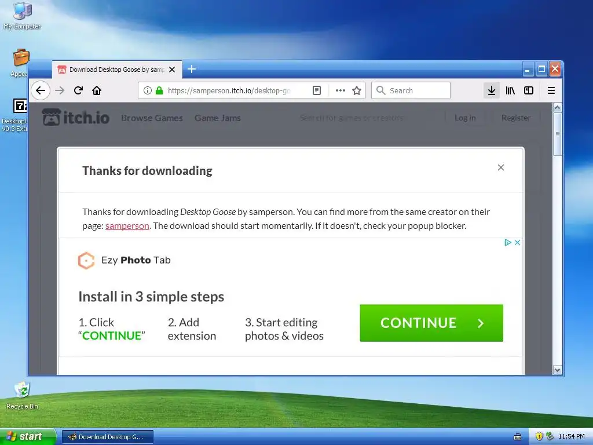Viewport: 593px width, 445px height.
Task: Select the My Computer desktop icon
Action: click(22, 15)
